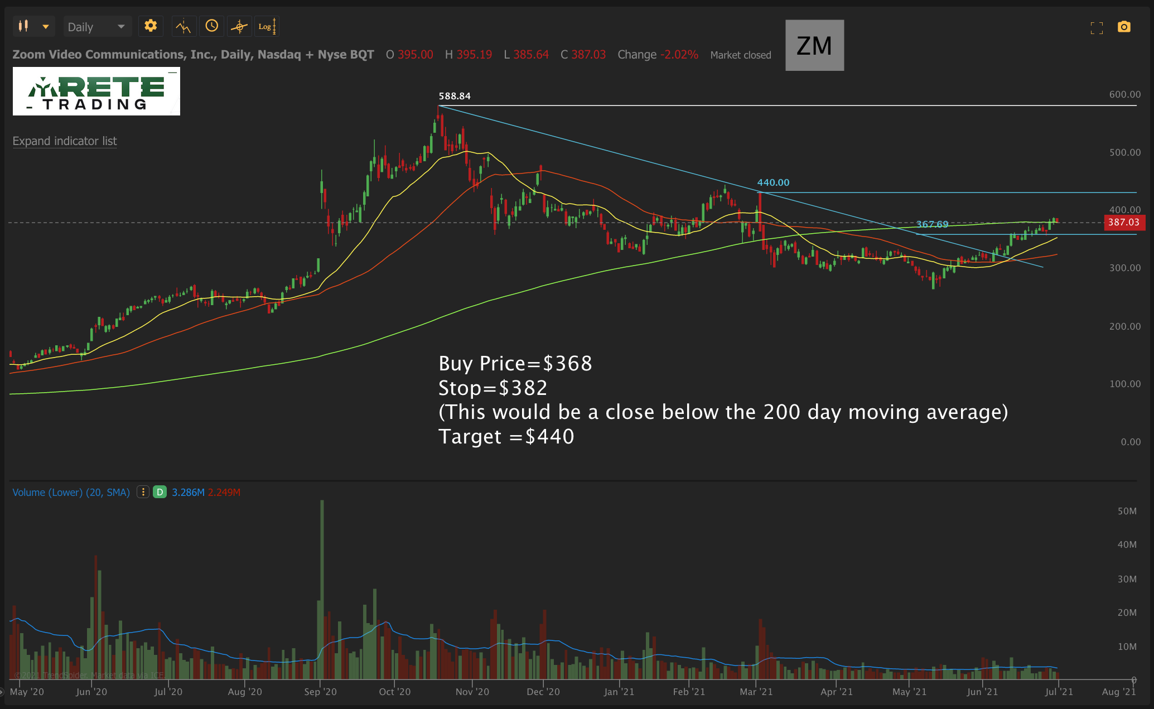Open the candlestick chart type selector

(x=23, y=26)
